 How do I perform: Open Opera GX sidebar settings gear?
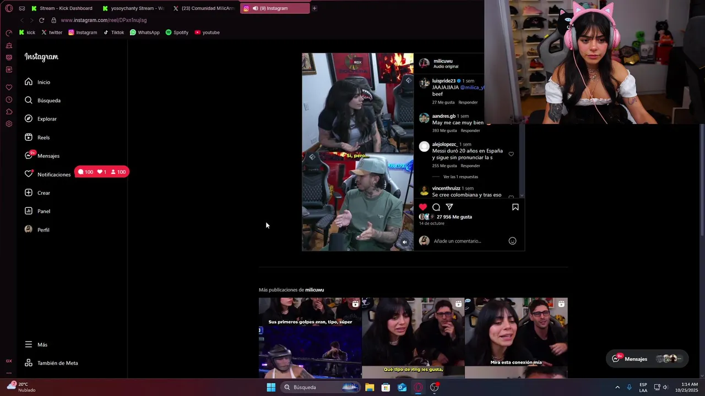point(9,124)
